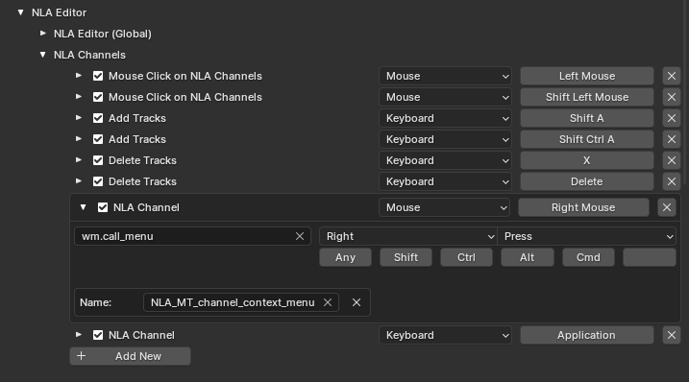Change the Shift Left Mouse shortcut button
Viewport: 689px width, 382px height.
[x=587, y=97]
